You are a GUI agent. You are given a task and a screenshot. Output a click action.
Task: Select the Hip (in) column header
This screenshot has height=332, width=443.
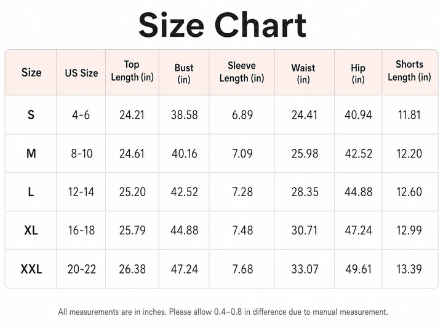coord(358,73)
